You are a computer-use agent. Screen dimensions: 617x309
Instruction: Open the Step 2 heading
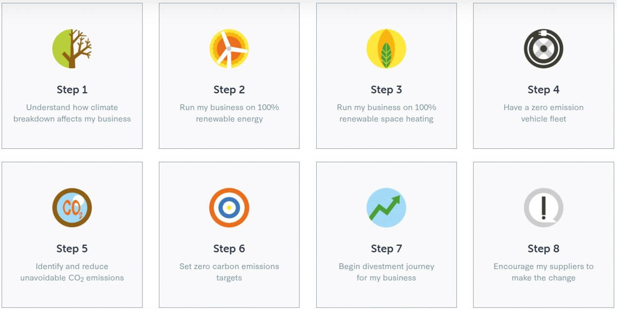pyautogui.click(x=229, y=90)
